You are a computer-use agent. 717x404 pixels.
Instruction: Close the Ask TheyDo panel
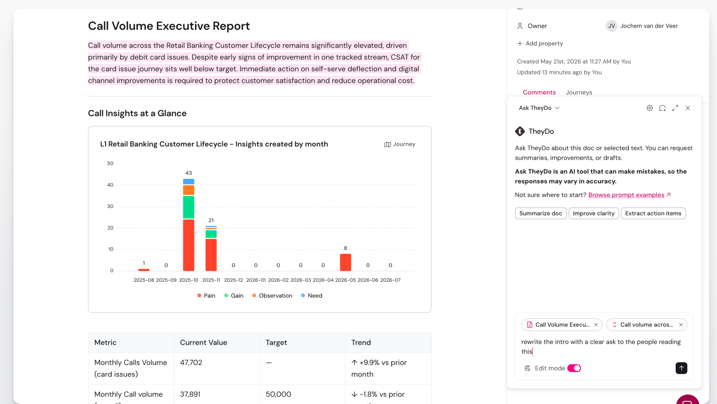(x=688, y=108)
